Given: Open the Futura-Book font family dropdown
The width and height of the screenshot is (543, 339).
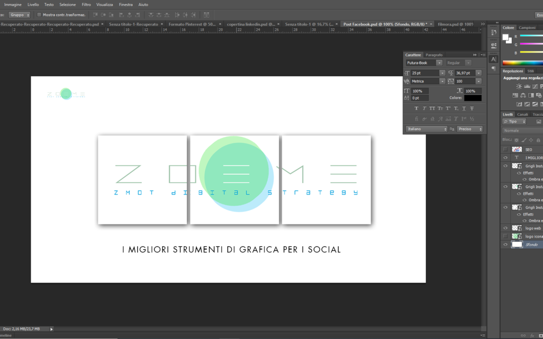Looking at the screenshot, I should [x=439, y=63].
